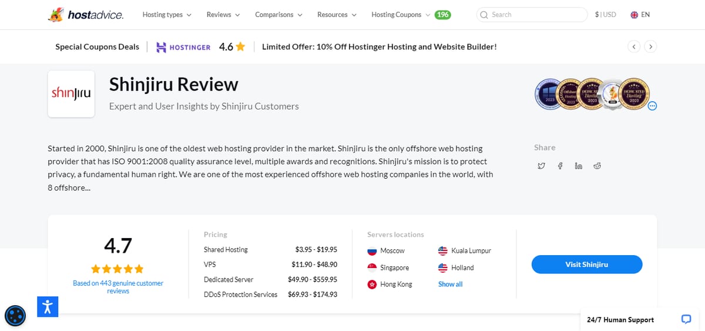705x331 pixels.
Task: Share on LinkedIn icon
Action: 579,166
